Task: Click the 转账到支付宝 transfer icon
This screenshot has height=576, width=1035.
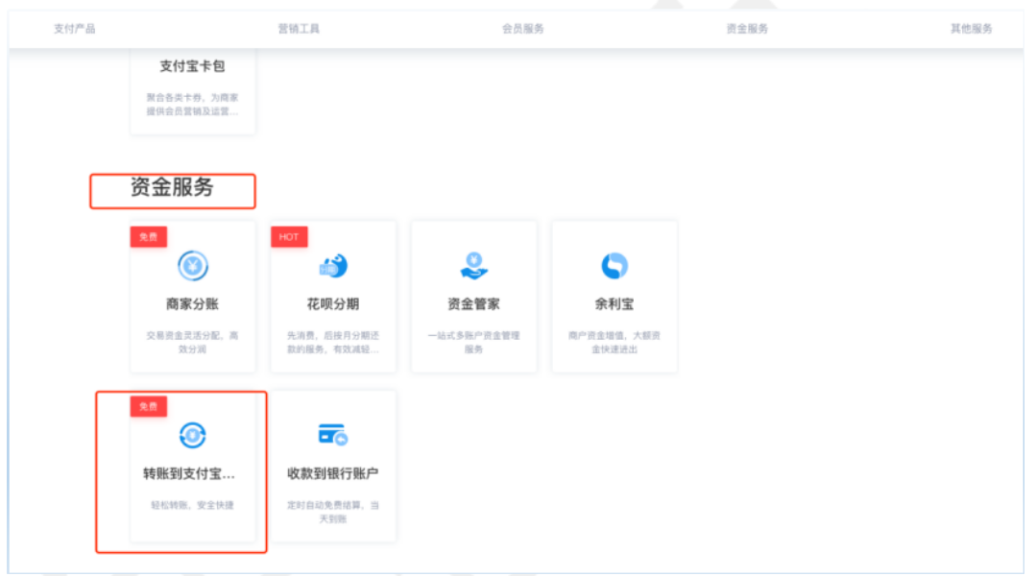Action: (x=193, y=436)
